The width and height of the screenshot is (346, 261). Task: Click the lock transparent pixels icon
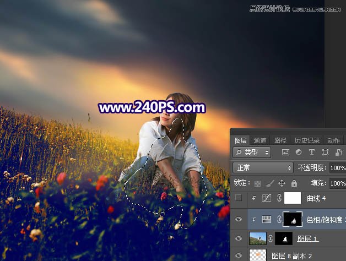257,183
